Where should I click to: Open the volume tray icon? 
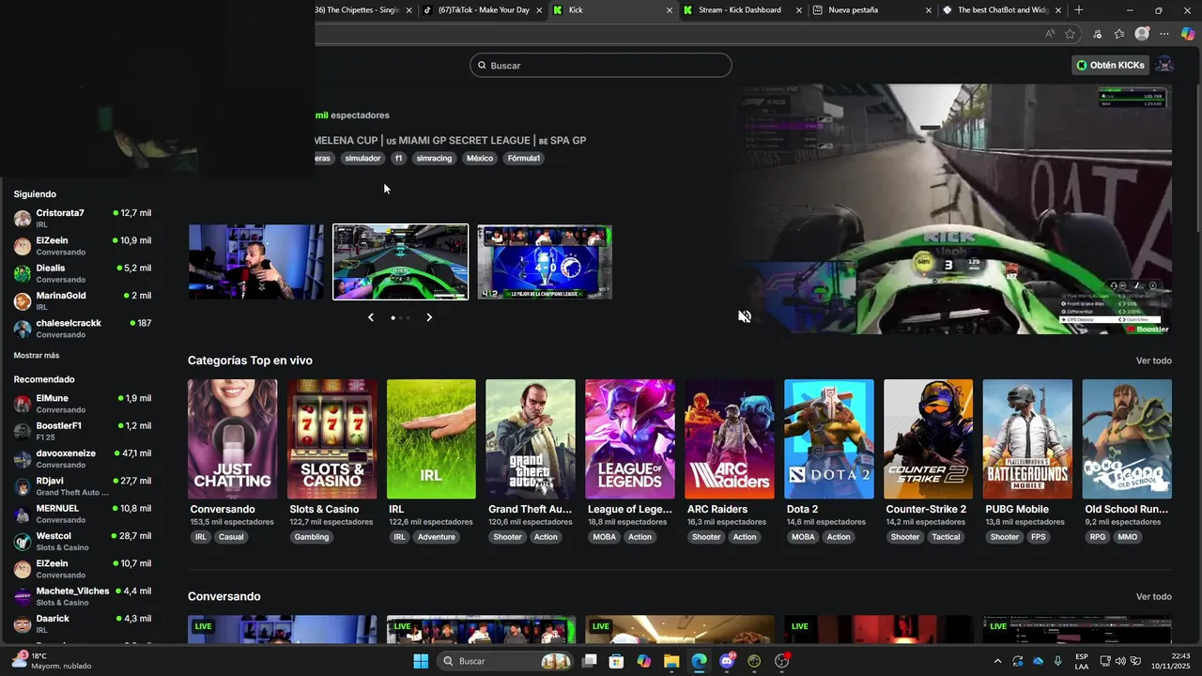pyautogui.click(x=1121, y=661)
